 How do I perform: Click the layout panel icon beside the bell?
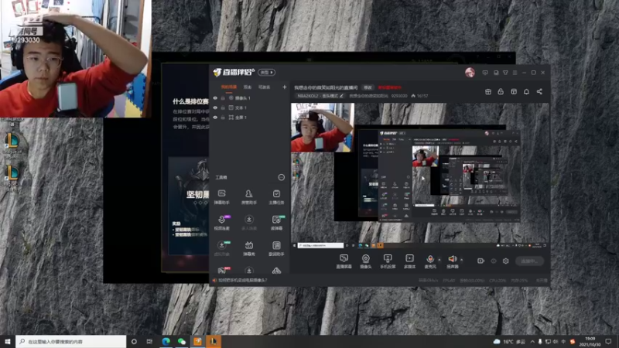click(x=514, y=91)
